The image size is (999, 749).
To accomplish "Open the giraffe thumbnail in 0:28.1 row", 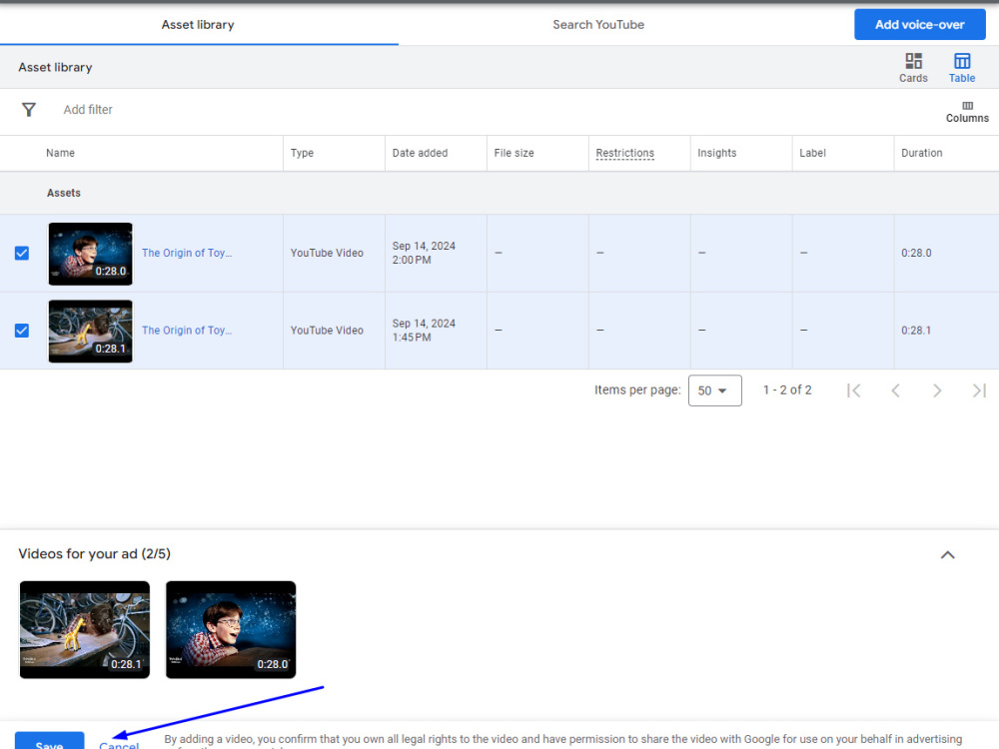I will tap(91, 332).
